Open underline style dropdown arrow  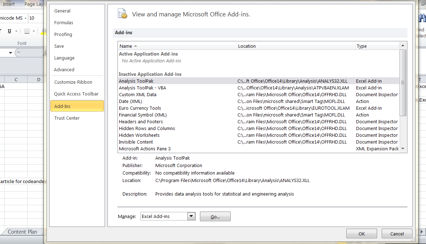pyautogui.click(x=16, y=31)
